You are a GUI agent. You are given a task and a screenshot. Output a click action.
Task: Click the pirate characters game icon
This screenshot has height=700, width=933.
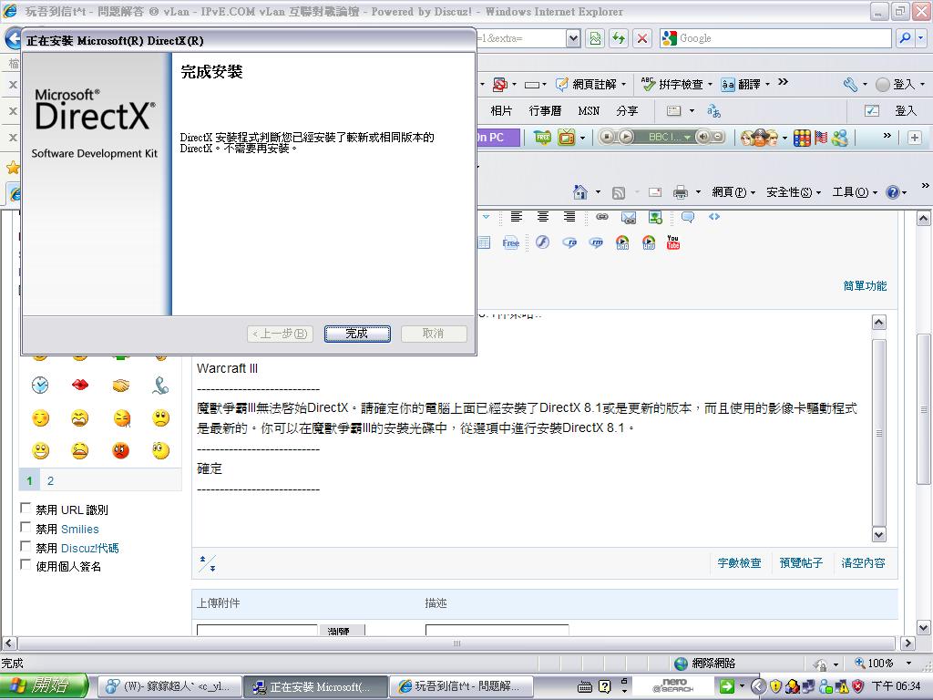pyautogui.click(x=759, y=139)
